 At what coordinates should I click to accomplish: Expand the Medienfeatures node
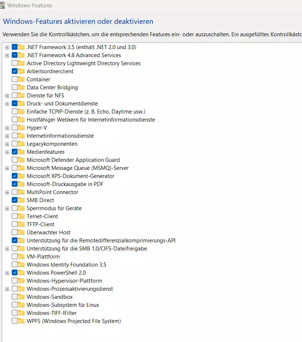click(7, 152)
